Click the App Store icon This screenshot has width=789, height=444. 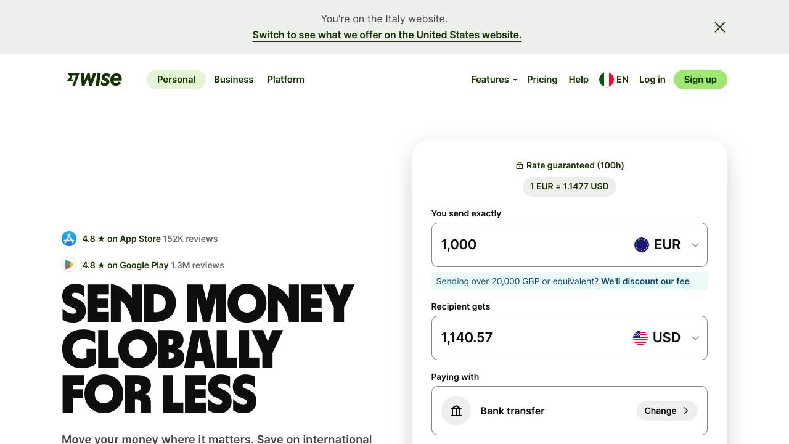[x=69, y=239]
